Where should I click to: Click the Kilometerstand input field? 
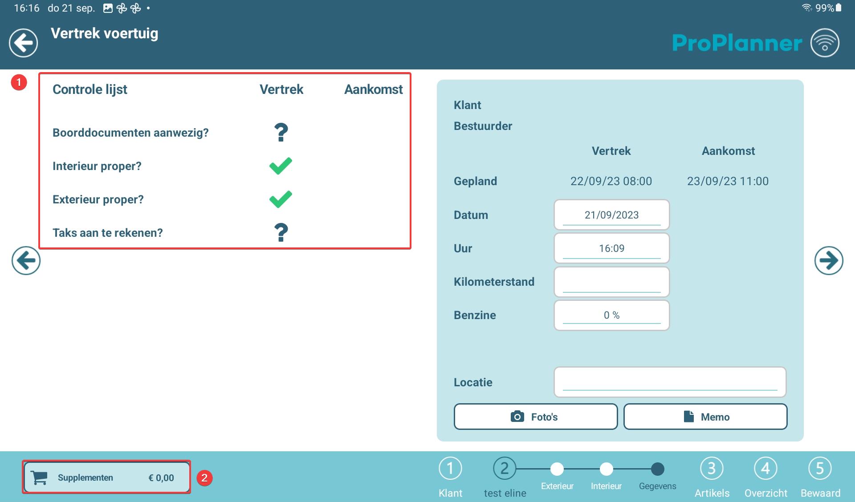pos(611,282)
